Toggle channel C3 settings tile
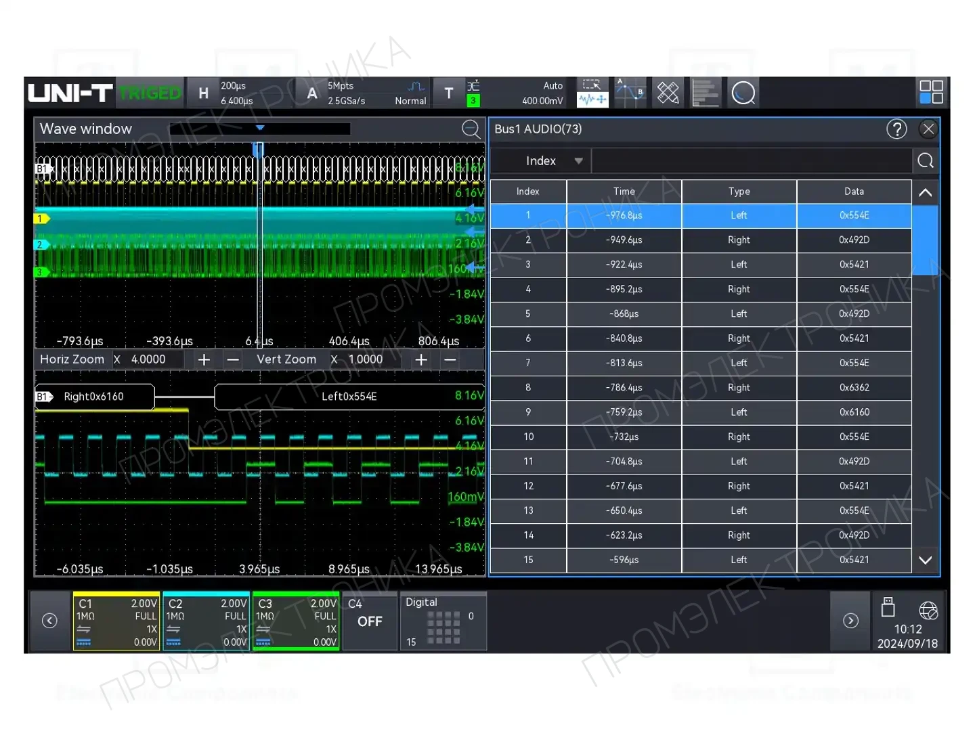 pyautogui.click(x=296, y=621)
